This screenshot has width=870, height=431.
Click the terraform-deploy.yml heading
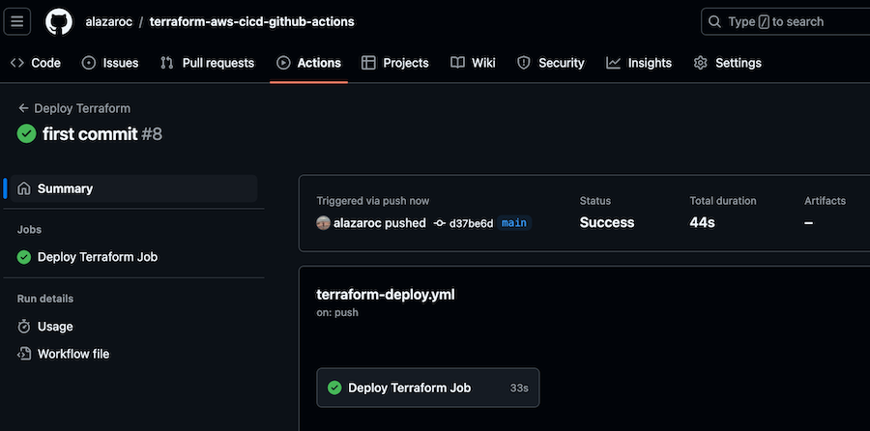click(x=386, y=295)
